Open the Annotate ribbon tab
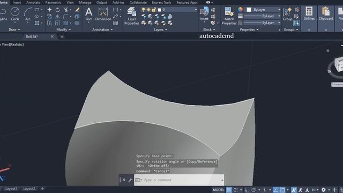The width and height of the screenshot is (343, 193). pyautogui.click(x=33, y=3)
